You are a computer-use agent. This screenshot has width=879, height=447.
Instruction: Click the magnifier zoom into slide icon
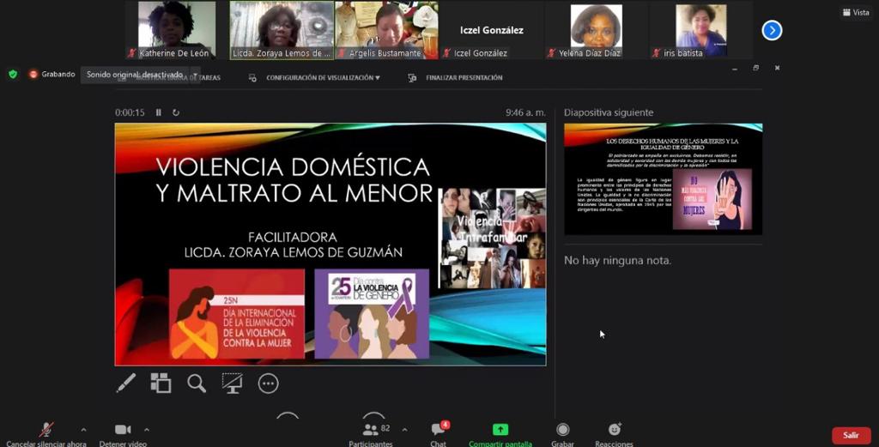(x=197, y=384)
